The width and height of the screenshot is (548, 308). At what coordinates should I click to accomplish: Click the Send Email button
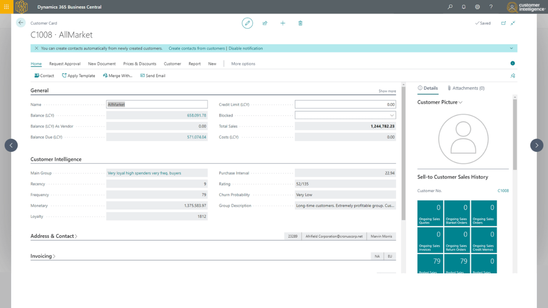click(x=153, y=76)
